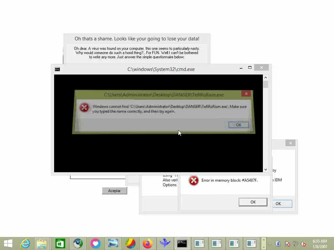Click OK in the memory block error dialog
This screenshot has height=250, width=334.
(x=253, y=202)
